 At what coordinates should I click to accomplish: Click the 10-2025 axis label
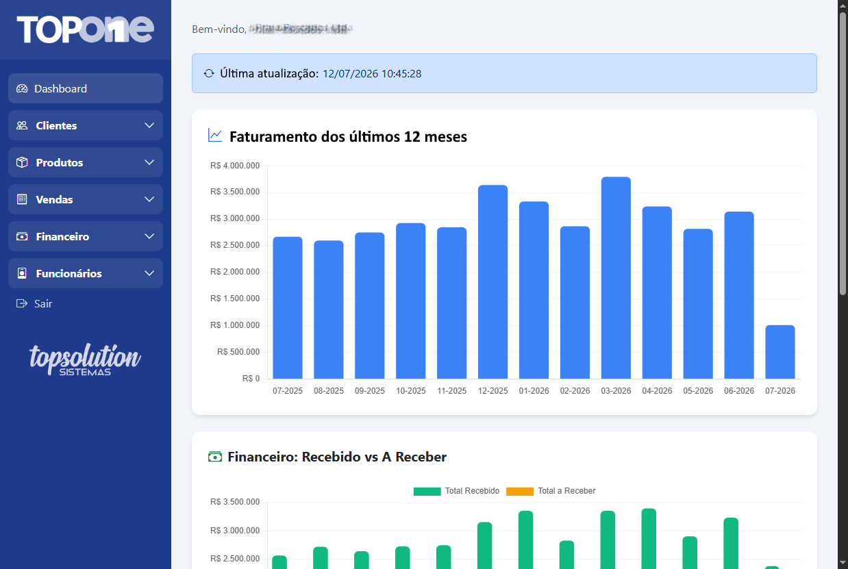coord(410,391)
